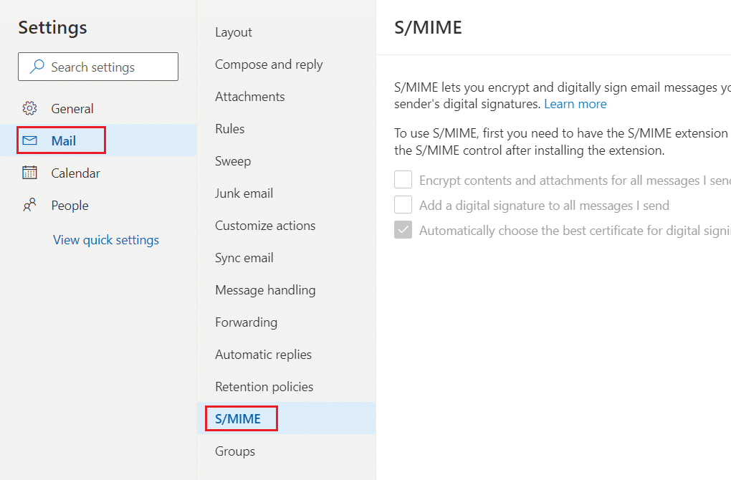This screenshot has height=480, width=731.
Task: Enable Add a digital signature checkbox
Action: pyautogui.click(x=403, y=206)
